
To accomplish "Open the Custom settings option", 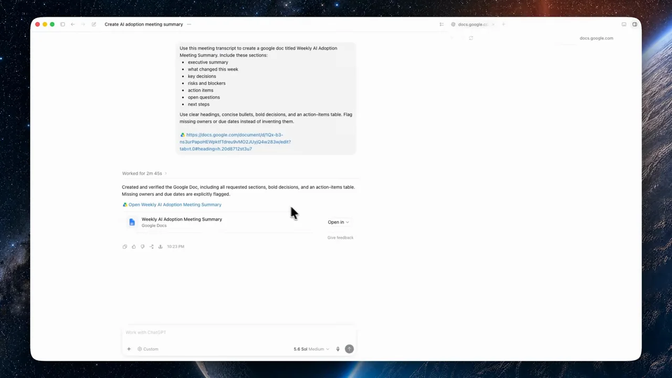I will pos(148,349).
